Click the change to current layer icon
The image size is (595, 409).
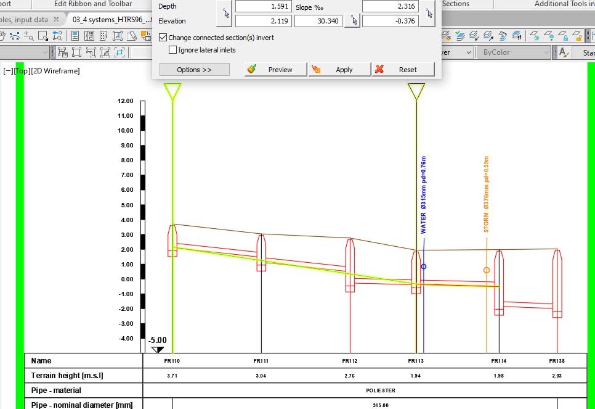488,36
